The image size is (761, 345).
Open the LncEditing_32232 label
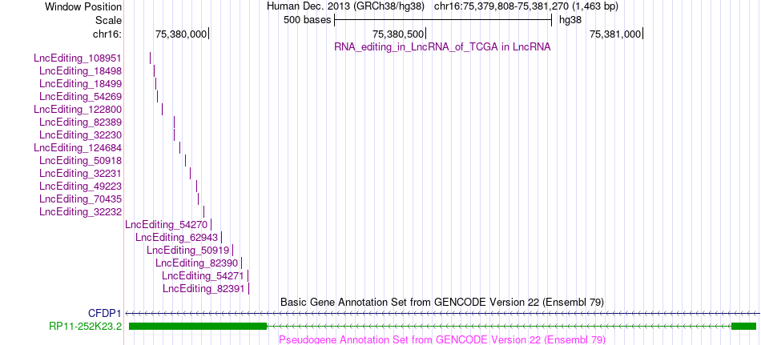coord(81,211)
